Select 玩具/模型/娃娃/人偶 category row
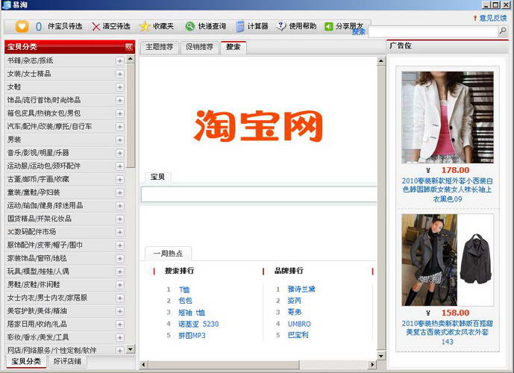Image resolution: width=514 pixels, height=373 pixels. (x=65, y=272)
